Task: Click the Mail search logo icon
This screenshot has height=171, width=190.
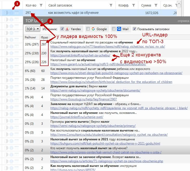Action: [119, 29]
